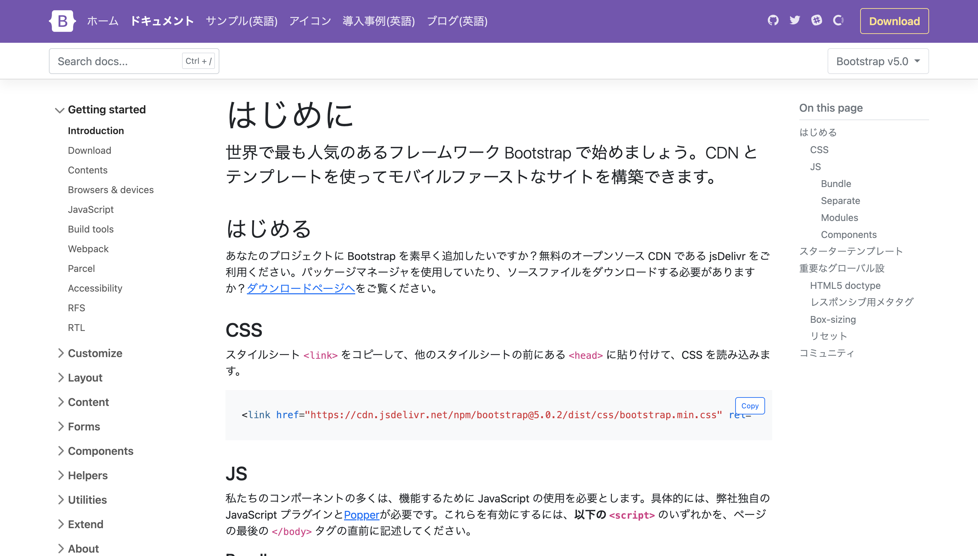The height and width of the screenshot is (556, 978).
Task: Expand the Content sidebar section
Action: (x=83, y=402)
